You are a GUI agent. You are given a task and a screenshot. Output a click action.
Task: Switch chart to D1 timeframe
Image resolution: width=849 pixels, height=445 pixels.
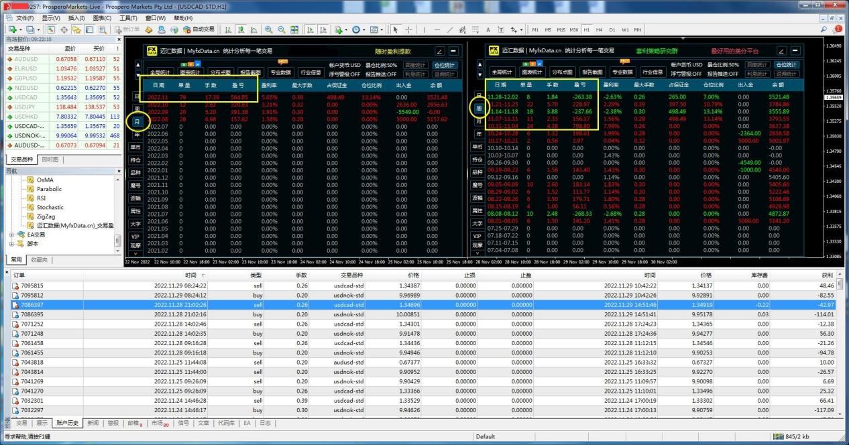[612, 29]
